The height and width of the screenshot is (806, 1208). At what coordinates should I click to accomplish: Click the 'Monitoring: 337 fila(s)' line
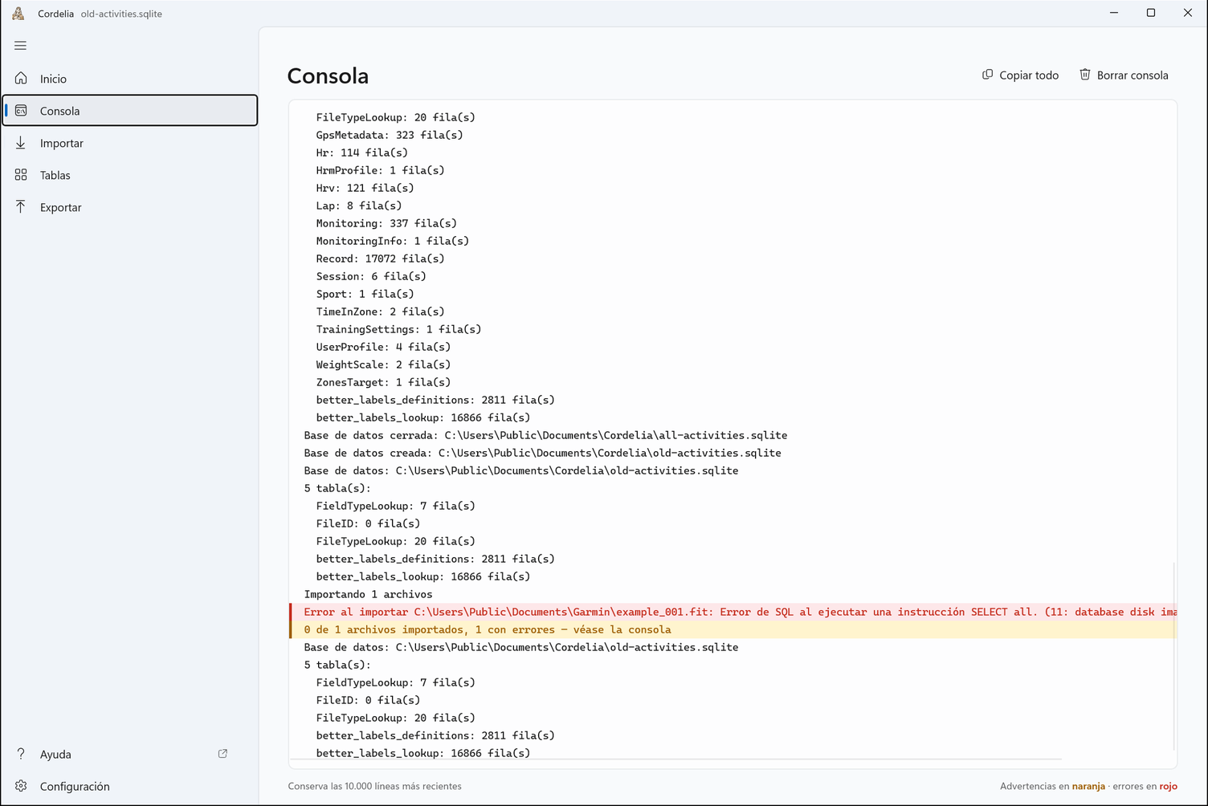tap(386, 223)
